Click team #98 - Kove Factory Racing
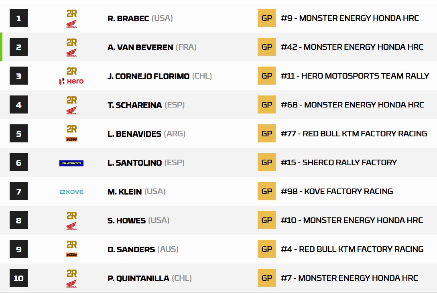Screen dimensions: 437x294 pos(337,191)
